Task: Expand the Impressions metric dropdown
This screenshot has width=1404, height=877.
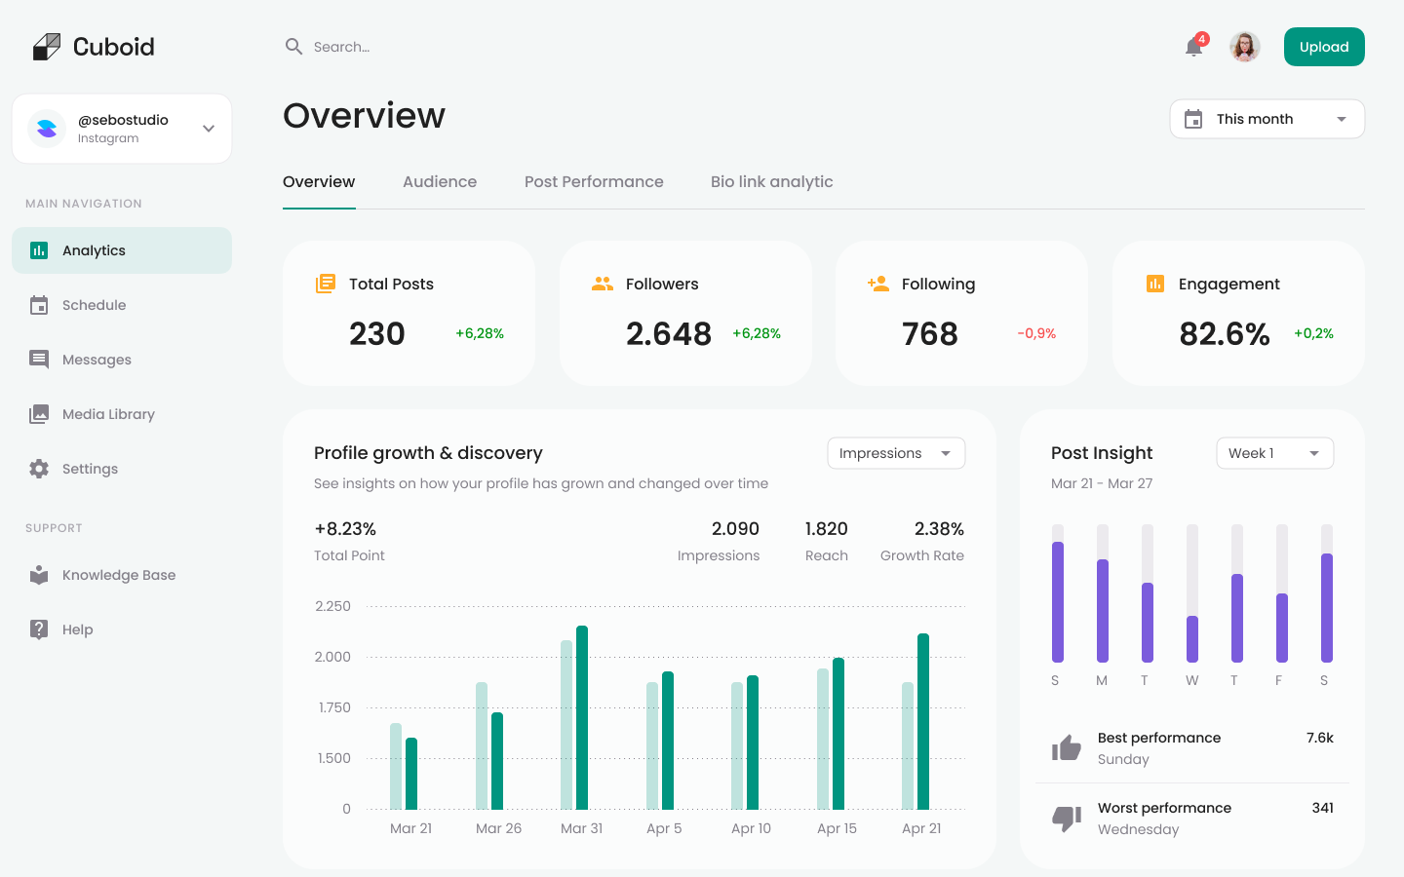Action: coord(895,452)
